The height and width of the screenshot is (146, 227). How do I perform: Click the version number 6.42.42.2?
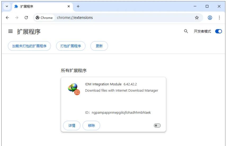(130, 84)
